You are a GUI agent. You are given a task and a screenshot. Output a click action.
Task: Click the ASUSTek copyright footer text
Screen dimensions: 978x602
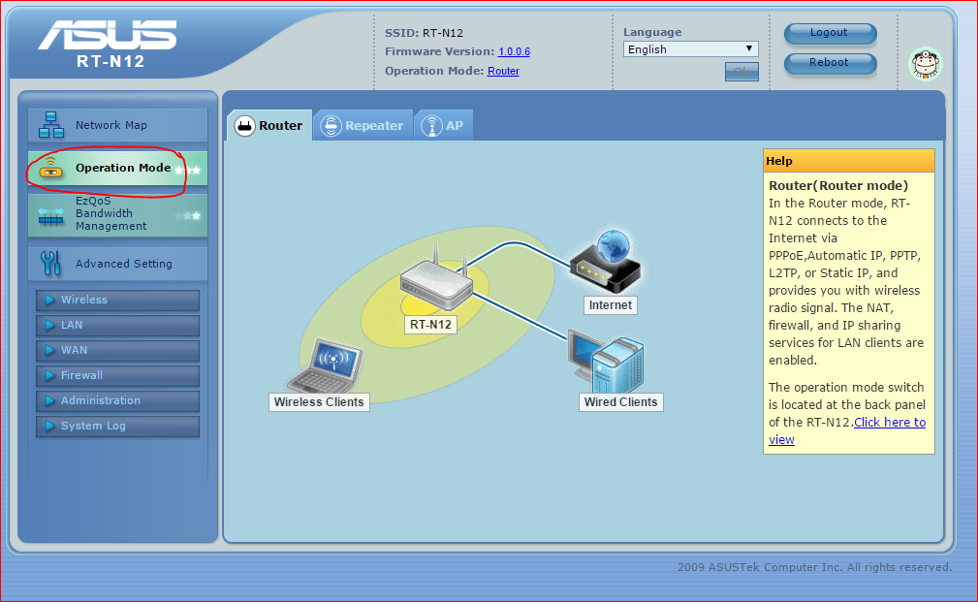tap(814, 567)
